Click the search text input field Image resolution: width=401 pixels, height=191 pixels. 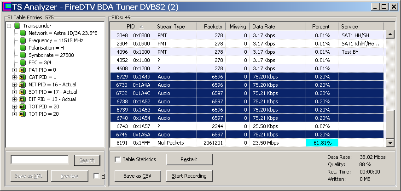40,160
